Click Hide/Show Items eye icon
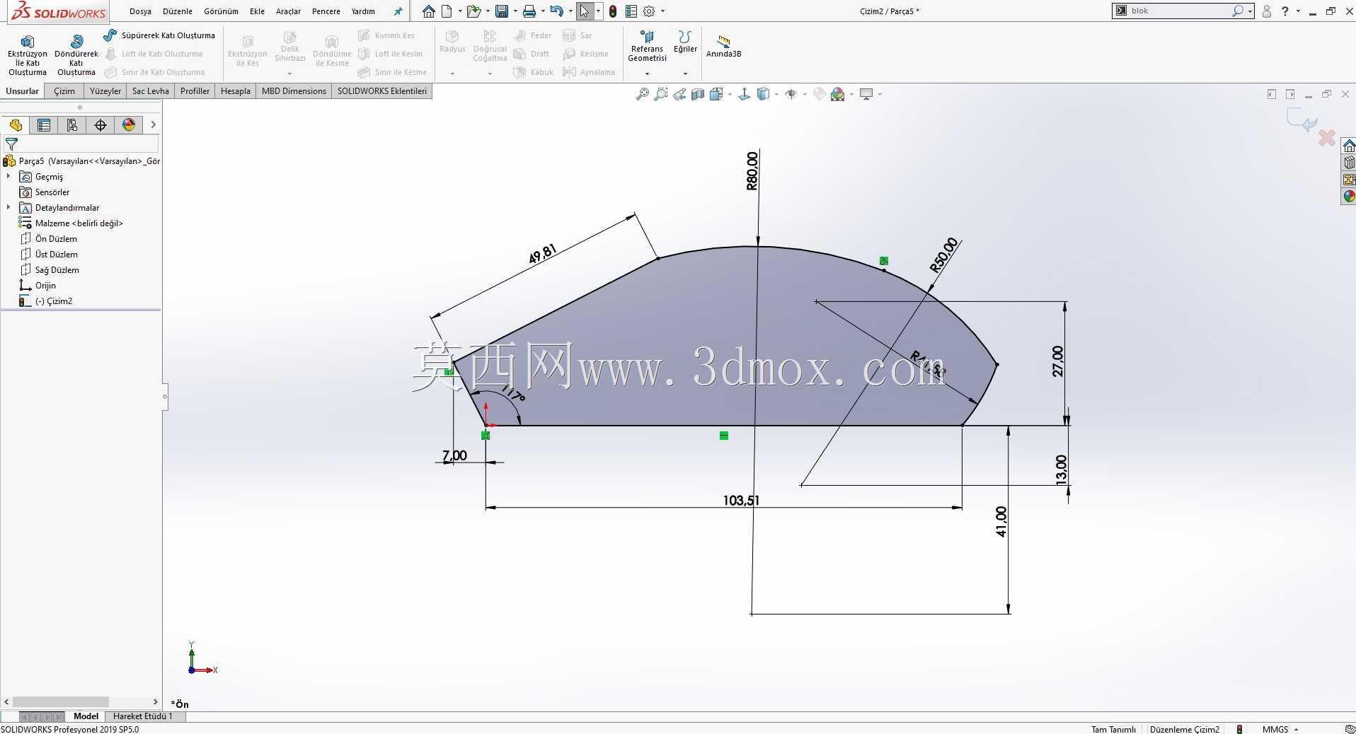1356x734 pixels. click(x=791, y=94)
